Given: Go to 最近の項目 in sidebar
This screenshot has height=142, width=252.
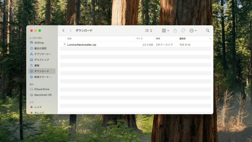Looking at the screenshot, I should pos(40,48).
